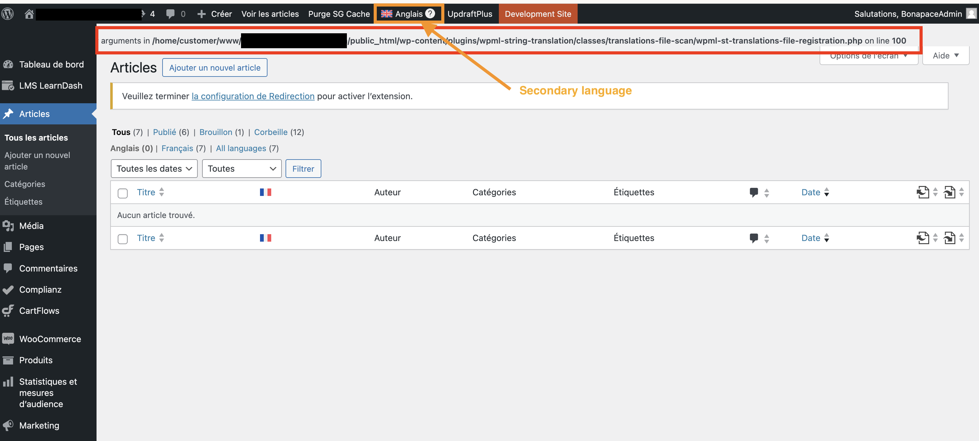Click the Filtrer button
This screenshot has width=979, height=441.
coord(303,169)
